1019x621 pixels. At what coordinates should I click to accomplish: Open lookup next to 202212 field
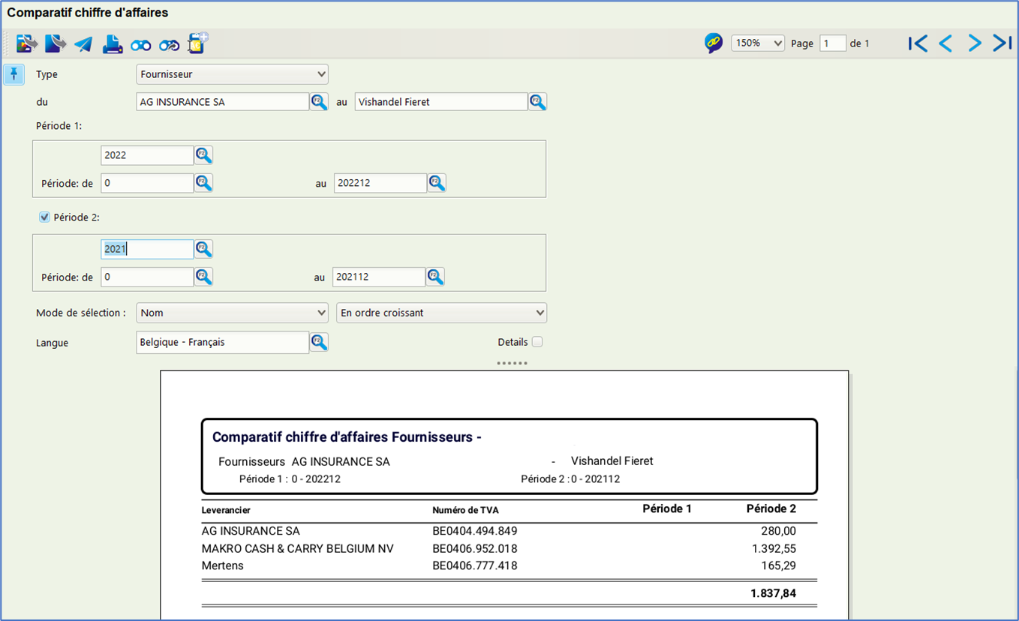[437, 183]
